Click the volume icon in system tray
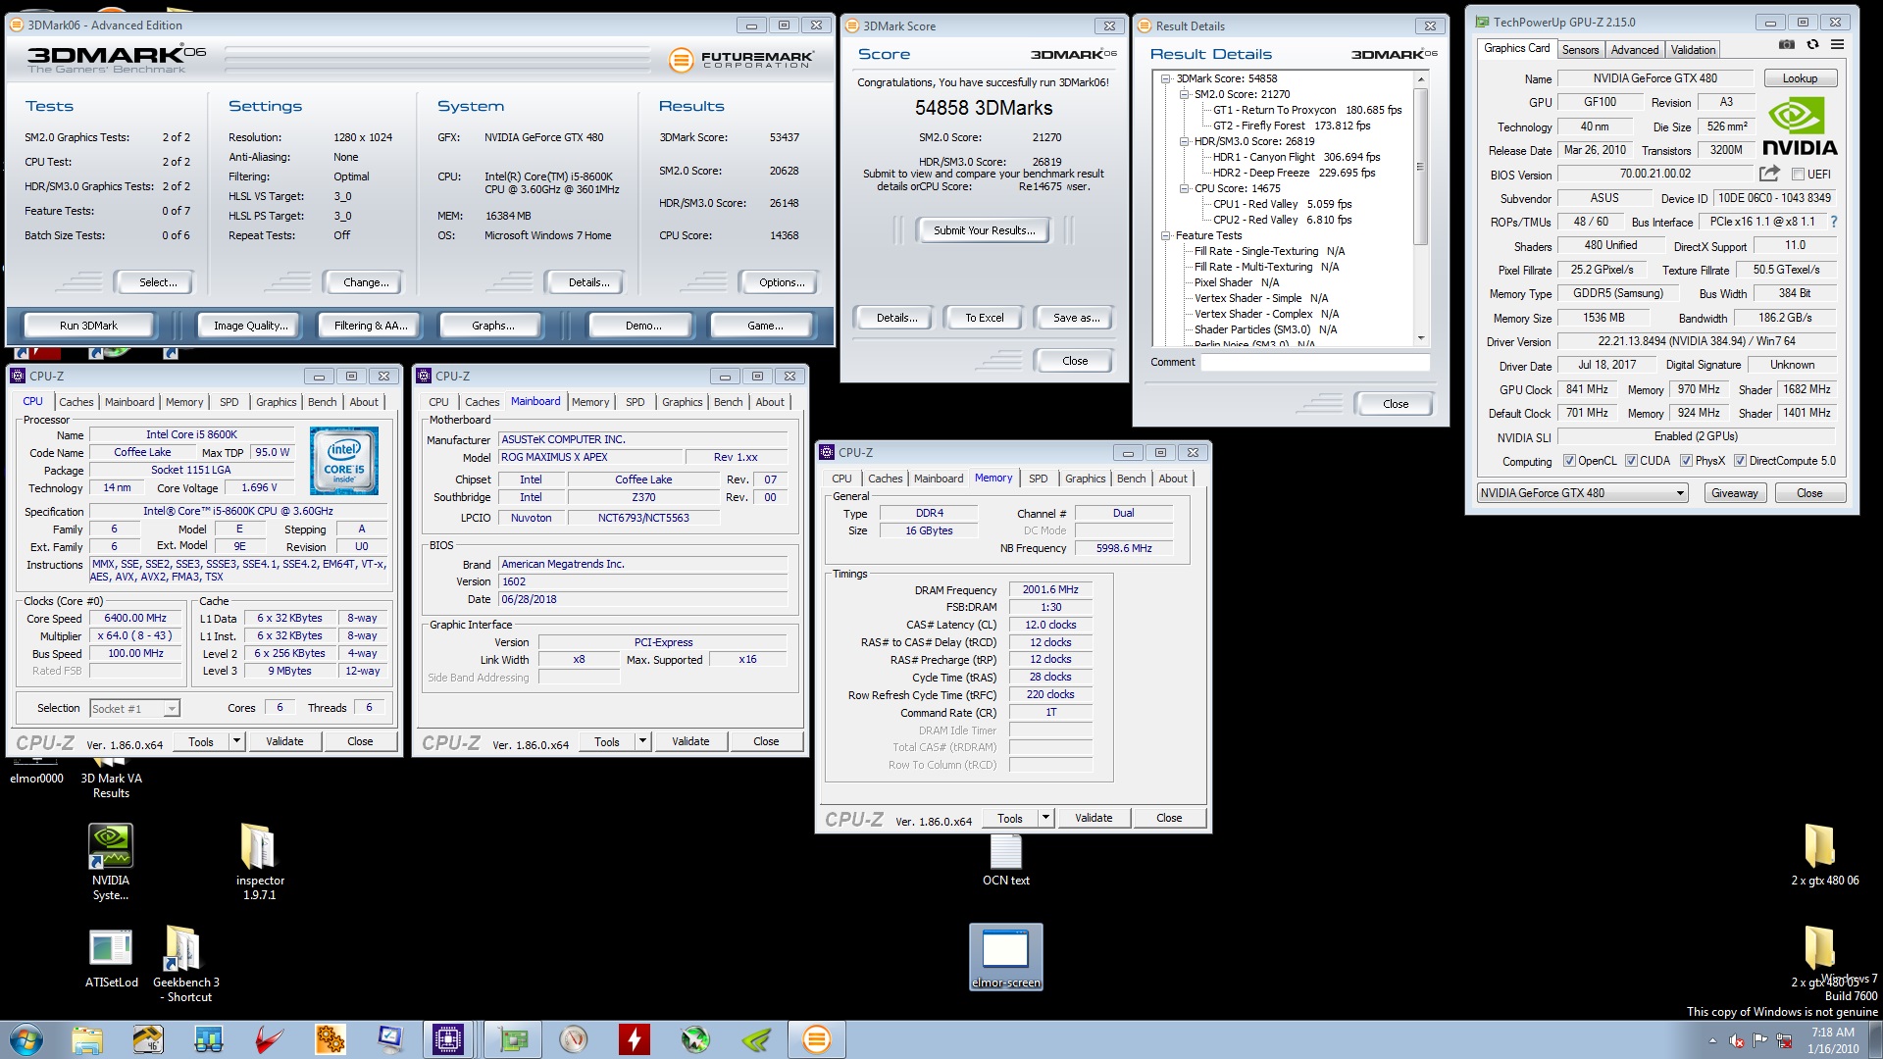 tap(1737, 1040)
